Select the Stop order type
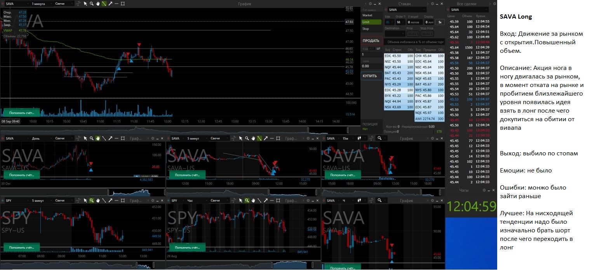 pyautogui.click(x=372, y=29)
